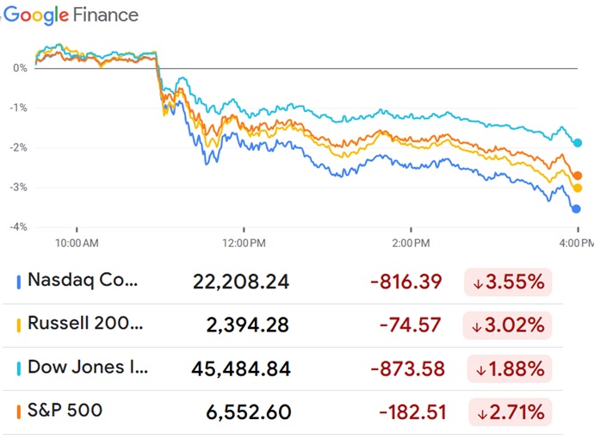Viewport: 594px width, 439px height.
Task: Select the Dow Jones index name
Action: tap(88, 368)
